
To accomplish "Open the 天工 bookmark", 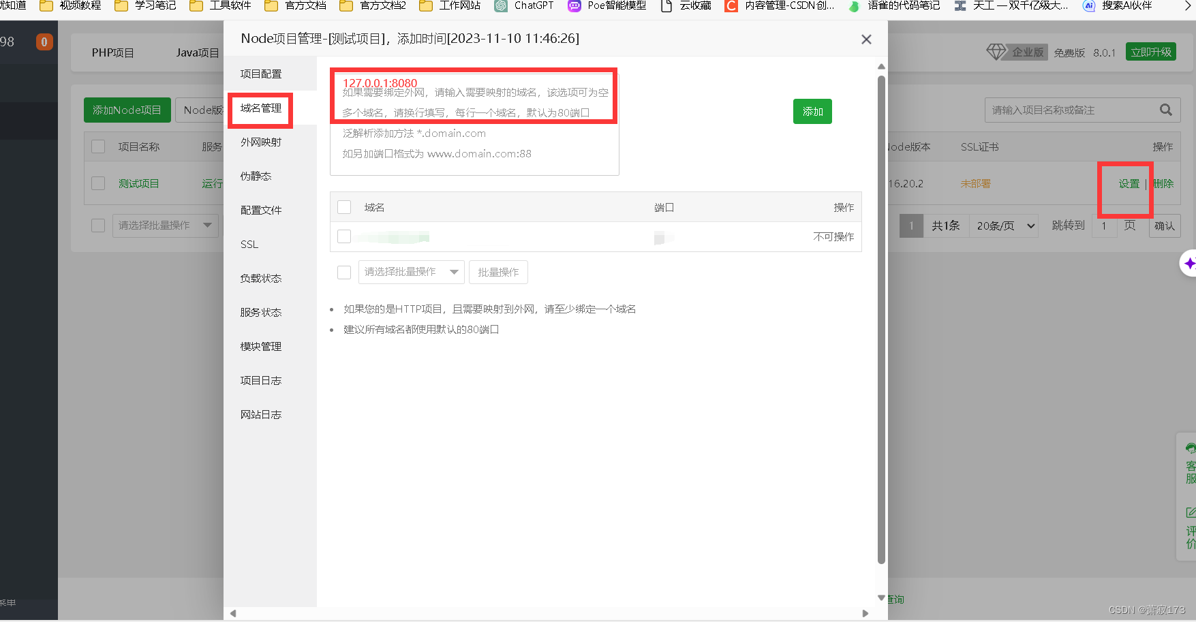I will pos(1011,5).
